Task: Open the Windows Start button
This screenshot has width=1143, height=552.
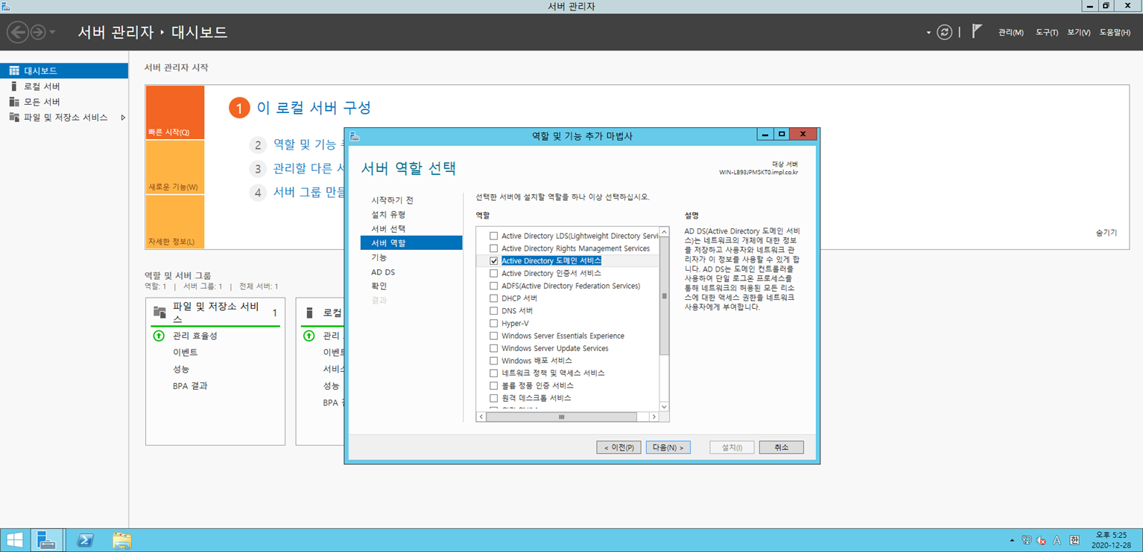Action: coord(15,540)
